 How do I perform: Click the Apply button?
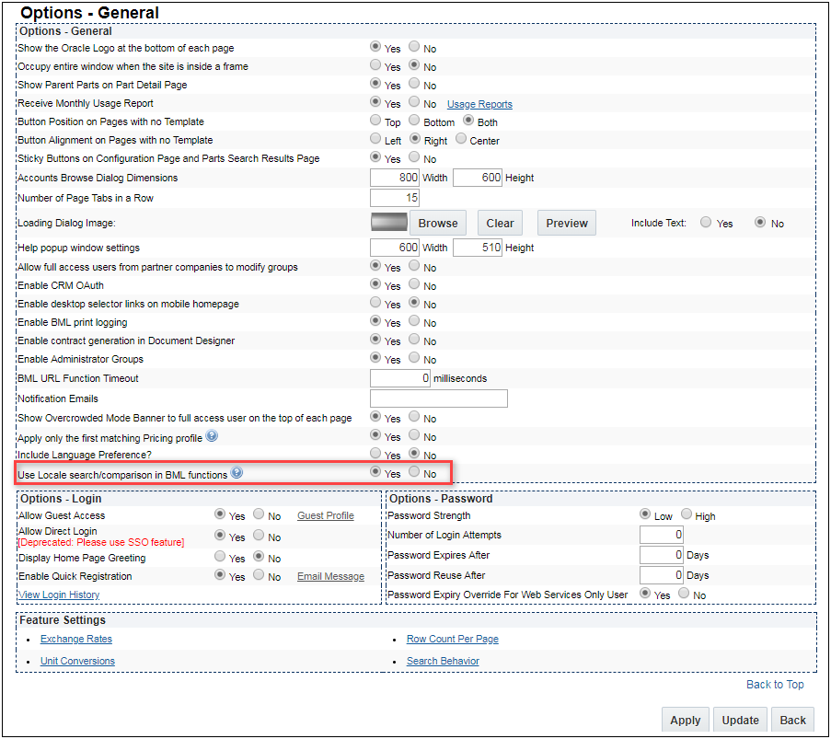click(x=685, y=720)
